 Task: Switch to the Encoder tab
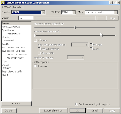click(6, 7)
